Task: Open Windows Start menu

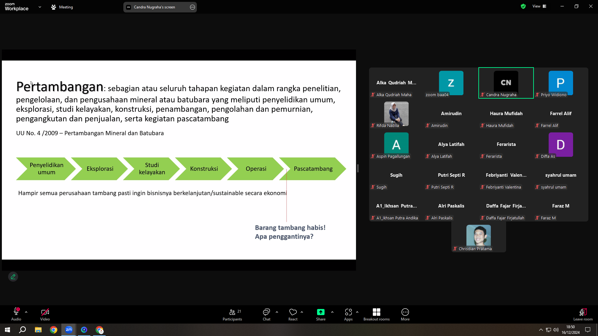Action: (7, 330)
